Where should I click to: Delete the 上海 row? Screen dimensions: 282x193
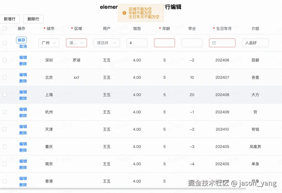tap(23, 98)
